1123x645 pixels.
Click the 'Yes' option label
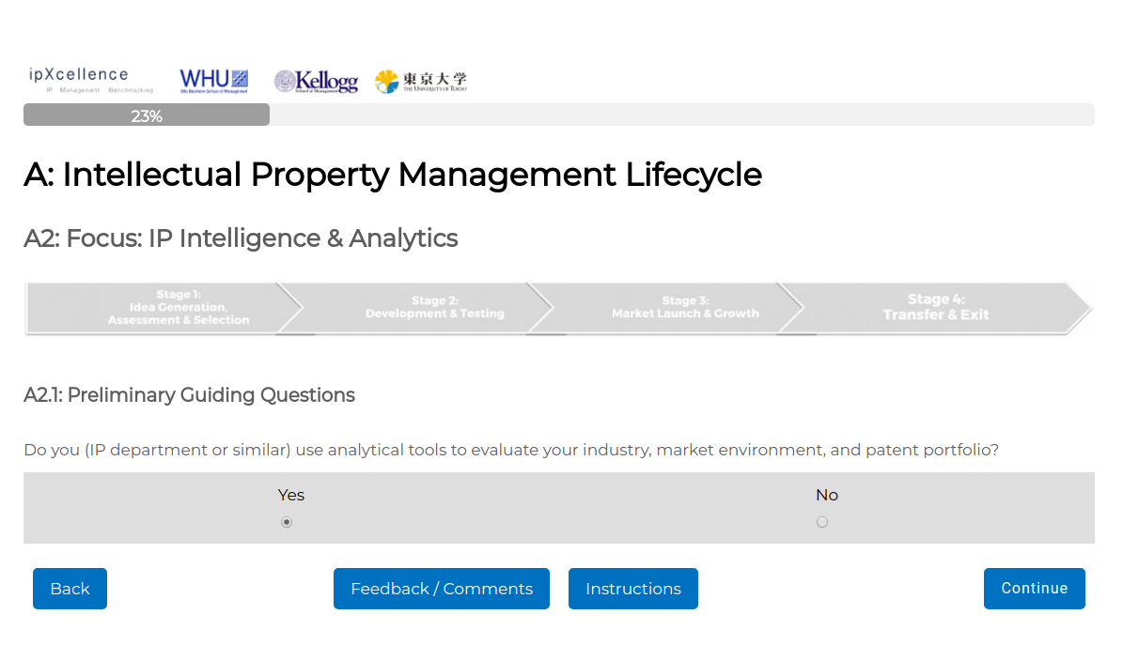290,495
